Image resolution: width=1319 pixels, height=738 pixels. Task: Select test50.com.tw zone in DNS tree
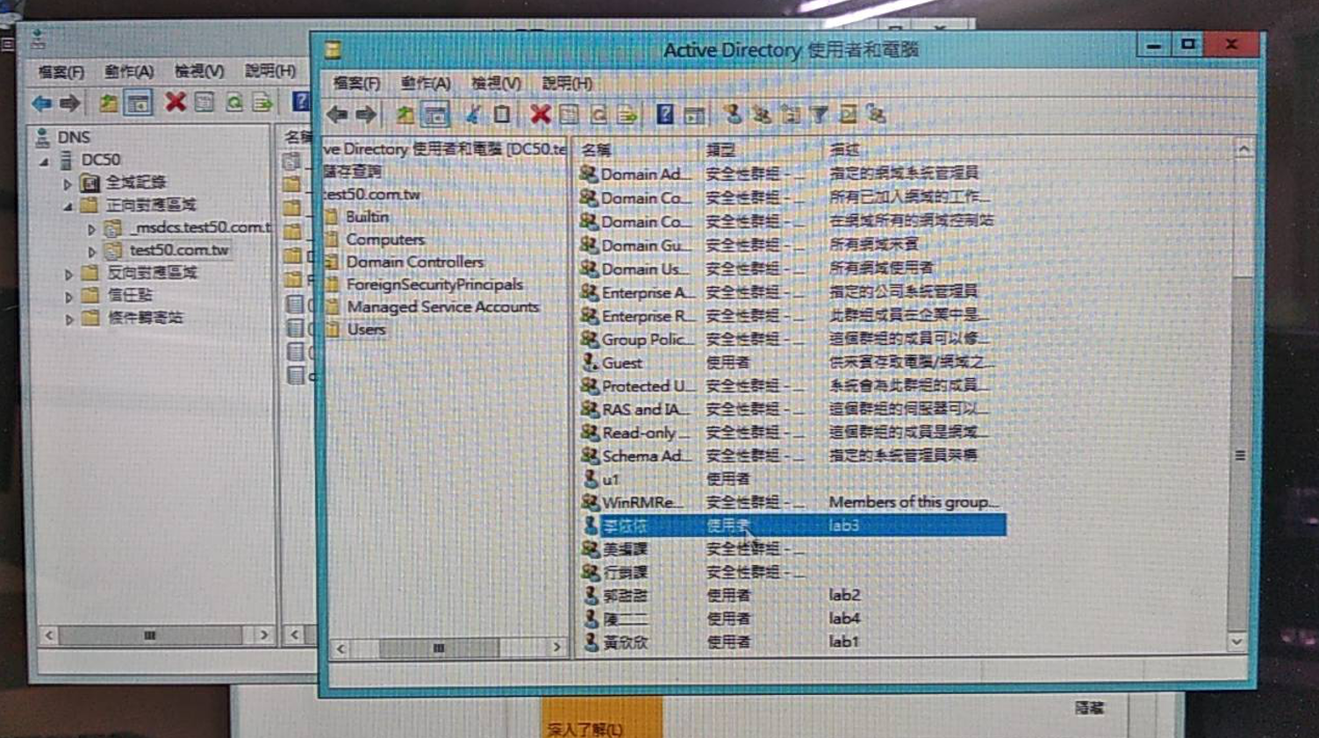point(179,251)
